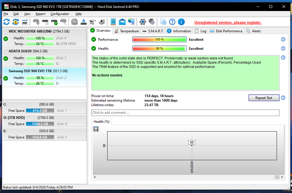This screenshot has width=292, height=193.
Task: Click the drive with binoculars icon
Action: click(93, 22)
